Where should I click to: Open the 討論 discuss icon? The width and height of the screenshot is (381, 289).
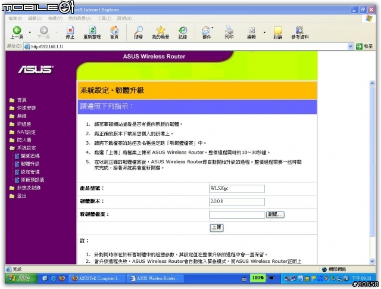[x=278, y=32]
